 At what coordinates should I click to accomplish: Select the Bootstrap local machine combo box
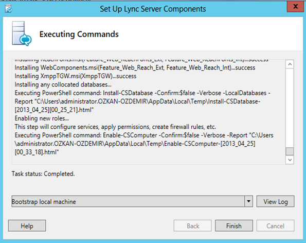132,201
